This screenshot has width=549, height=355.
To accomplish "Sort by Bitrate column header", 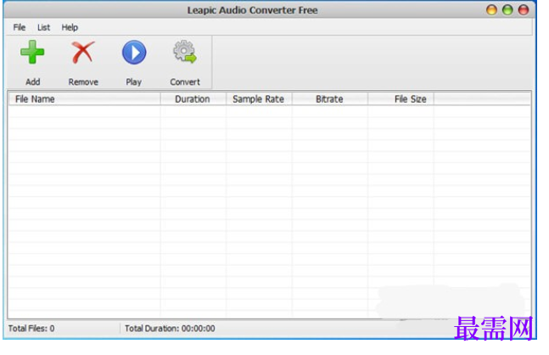I will coord(330,99).
